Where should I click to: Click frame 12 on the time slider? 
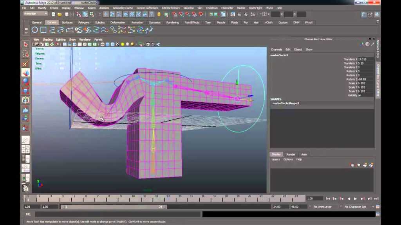(157, 198)
